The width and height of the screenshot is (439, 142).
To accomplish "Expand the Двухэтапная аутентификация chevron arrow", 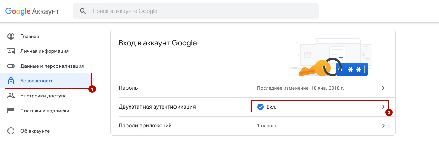I will coord(383,107).
